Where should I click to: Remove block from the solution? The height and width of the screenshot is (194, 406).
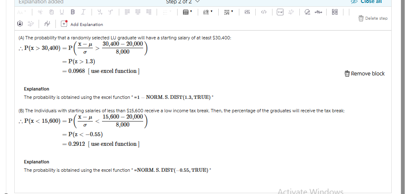point(364,74)
